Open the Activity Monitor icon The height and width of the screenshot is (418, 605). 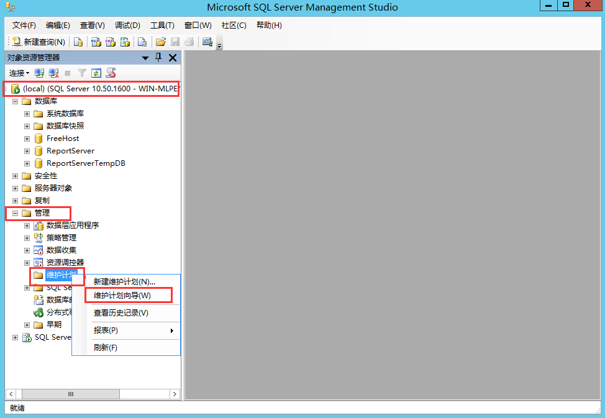[x=207, y=42]
